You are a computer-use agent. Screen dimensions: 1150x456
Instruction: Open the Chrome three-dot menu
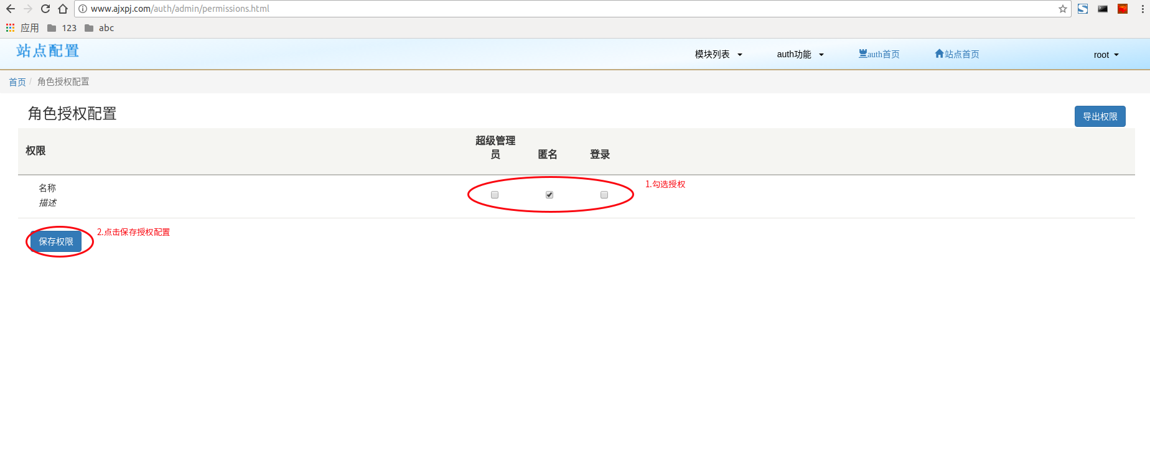[x=1143, y=9]
